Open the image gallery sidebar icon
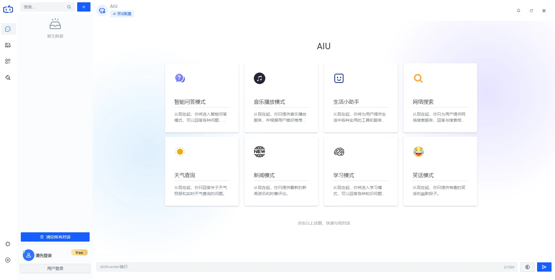 [8, 45]
